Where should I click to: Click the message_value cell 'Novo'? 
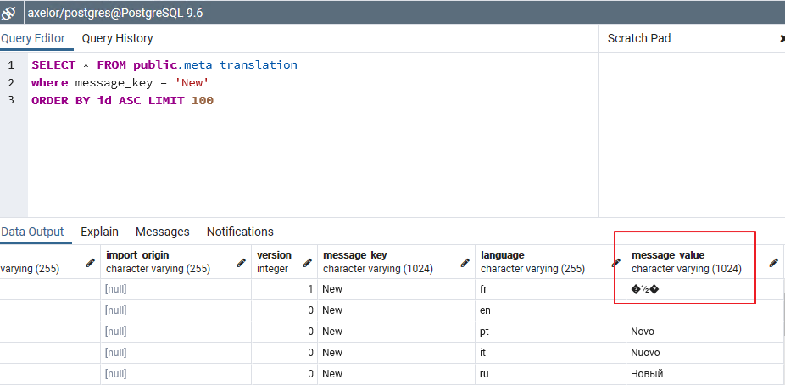(704, 332)
